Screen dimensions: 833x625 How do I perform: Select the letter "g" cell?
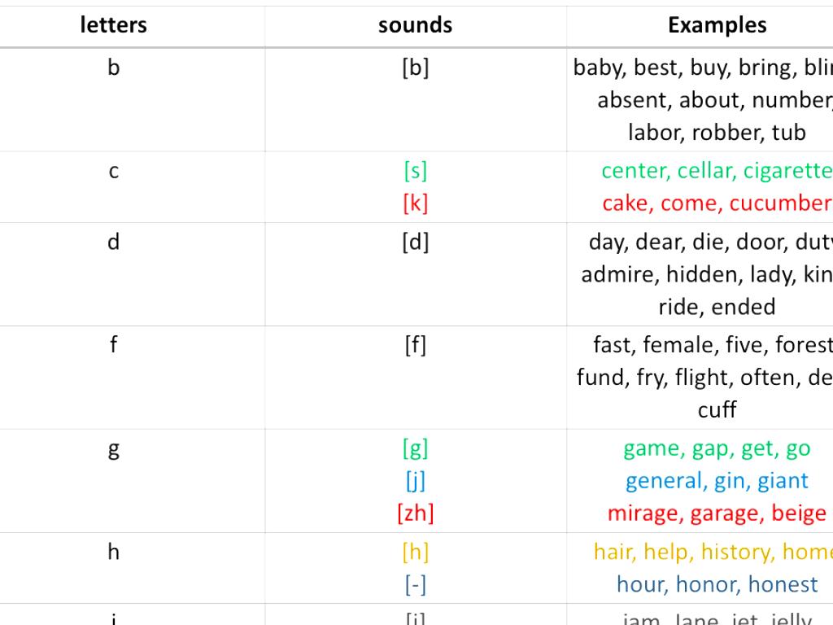click(x=114, y=449)
